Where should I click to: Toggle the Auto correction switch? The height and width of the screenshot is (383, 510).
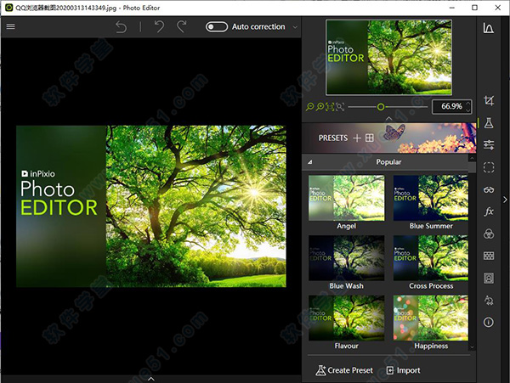click(217, 26)
